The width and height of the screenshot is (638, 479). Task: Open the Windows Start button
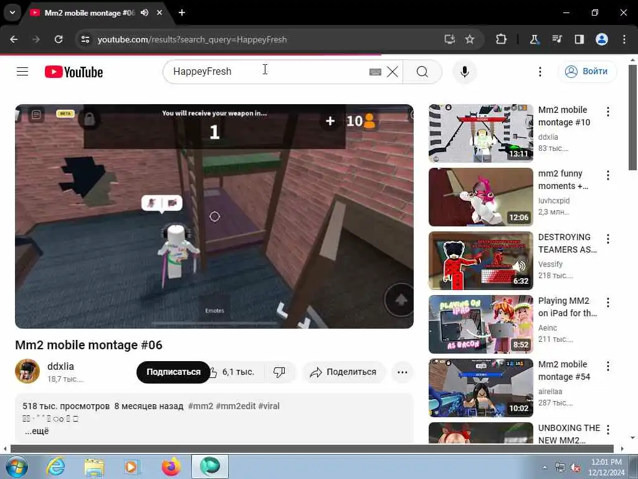[x=17, y=467]
